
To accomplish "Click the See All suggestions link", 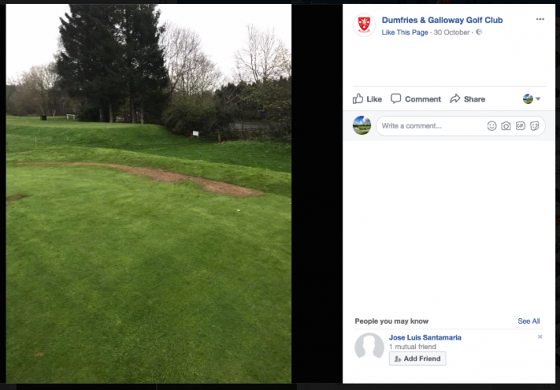I will pos(529,321).
